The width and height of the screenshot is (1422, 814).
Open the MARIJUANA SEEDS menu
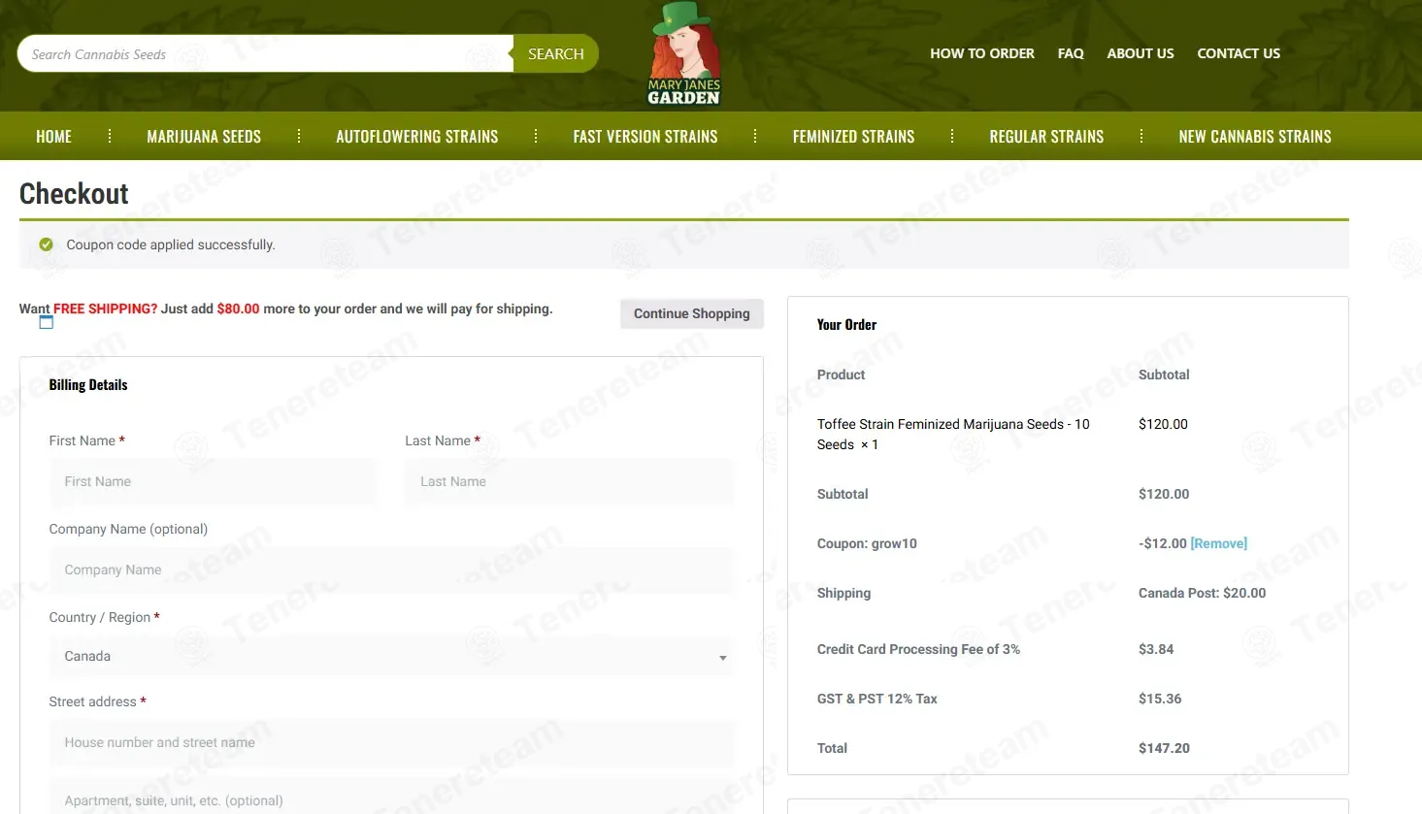point(204,137)
